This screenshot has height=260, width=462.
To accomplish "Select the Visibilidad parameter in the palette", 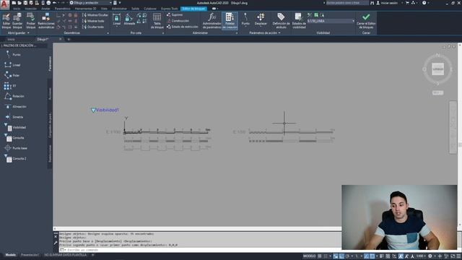I will (16, 127).
